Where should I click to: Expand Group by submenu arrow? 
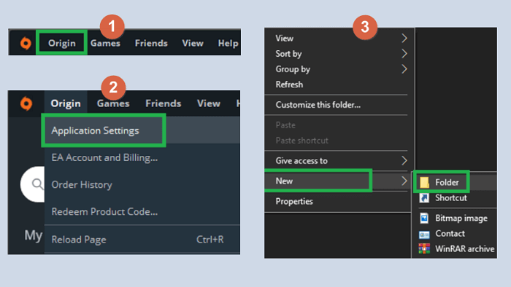(404, 69)
